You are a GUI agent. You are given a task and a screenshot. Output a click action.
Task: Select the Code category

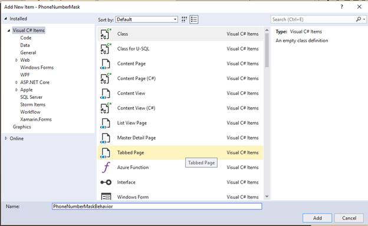tap(26, 38)
